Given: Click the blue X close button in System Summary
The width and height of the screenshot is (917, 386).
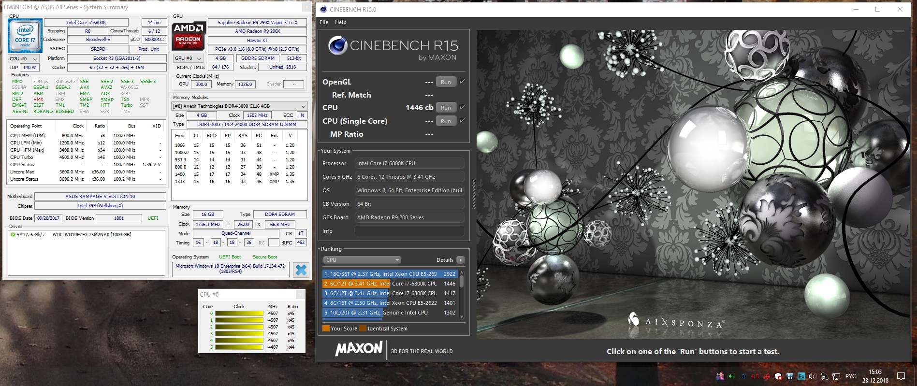Looking at the screenshot, I should click(x=301, y=270).
